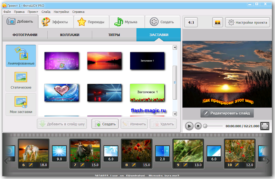Click the Редактировать слайд button

tap(227, 113)
